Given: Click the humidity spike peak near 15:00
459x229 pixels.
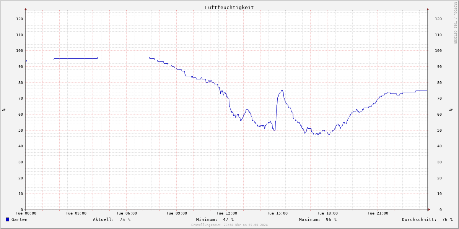Looking at the screenshot, I should pyautogui.click(x=282, y=90).
